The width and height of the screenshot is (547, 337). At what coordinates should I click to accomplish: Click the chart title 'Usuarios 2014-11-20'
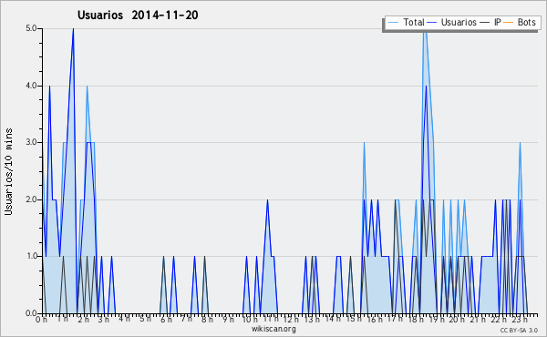(138, 15)
